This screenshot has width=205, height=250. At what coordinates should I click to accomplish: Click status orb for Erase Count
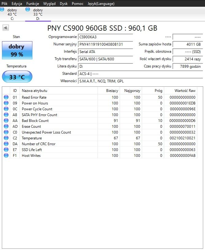[6, 126]
